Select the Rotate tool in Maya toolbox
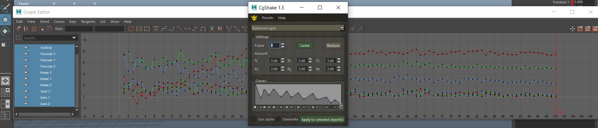The width and height of the screenshot is (598, 128). (5, 31)
